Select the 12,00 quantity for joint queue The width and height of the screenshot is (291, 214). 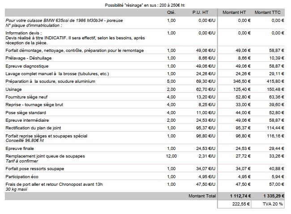point(171,156)
